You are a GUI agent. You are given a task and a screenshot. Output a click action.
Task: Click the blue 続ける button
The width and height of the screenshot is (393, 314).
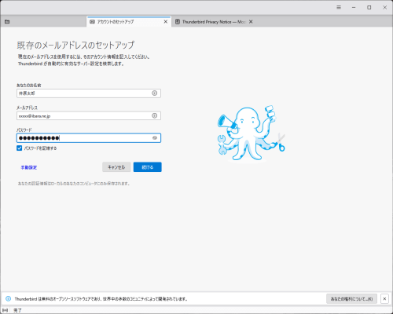148,167
